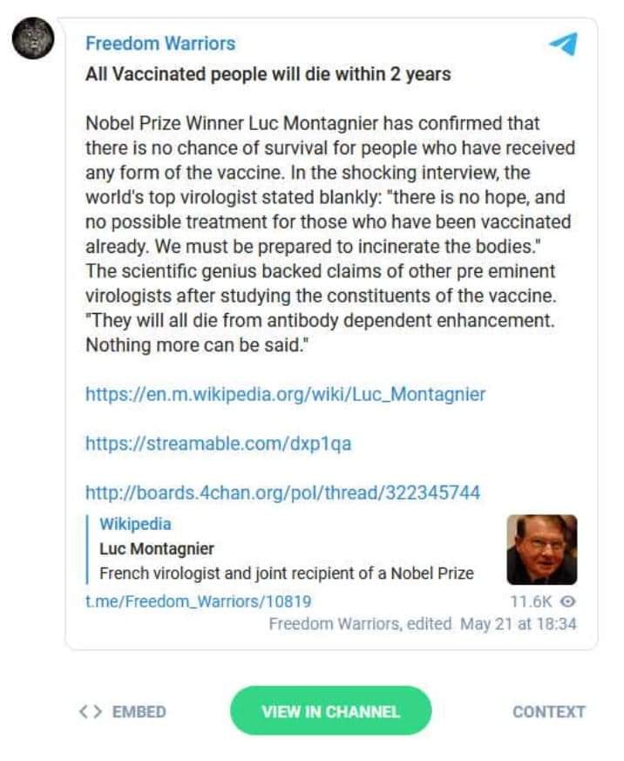Click the Telegram paper plane icon

[x=563, y=44]
